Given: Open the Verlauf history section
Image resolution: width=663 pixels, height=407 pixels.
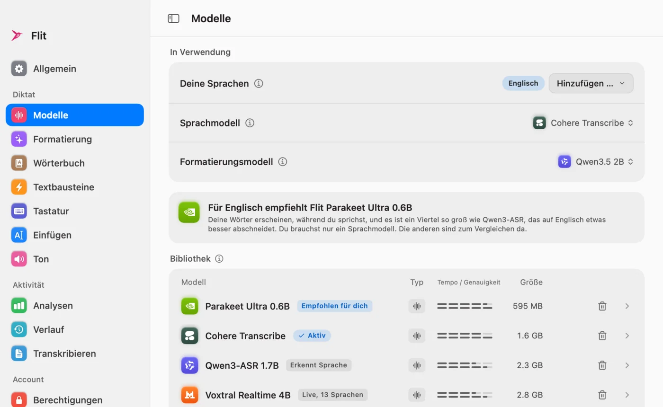Looking at the screenshot, I should click(75, 329).
